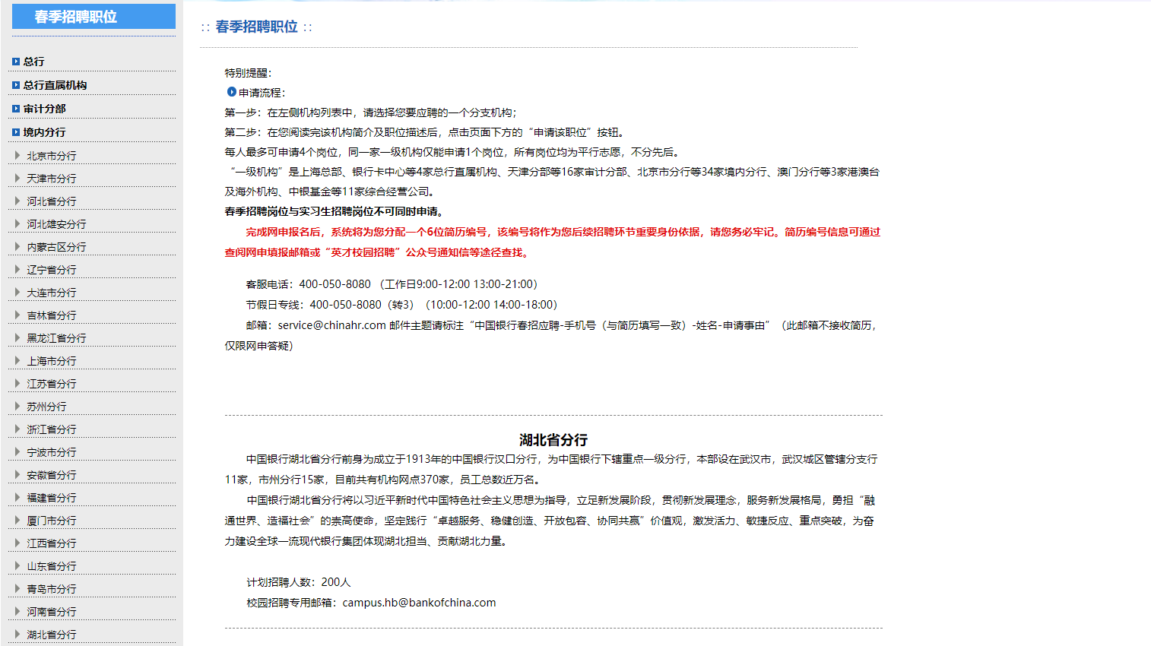The image size is (1151, 646).
Task: Select 北京市分行 in the branch list
Action: pyautogui.click(x=52, y=156)
